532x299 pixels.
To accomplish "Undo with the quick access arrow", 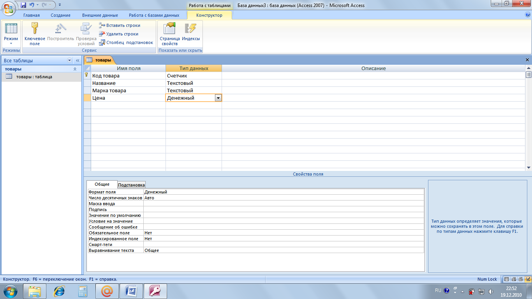I will 32,5.
